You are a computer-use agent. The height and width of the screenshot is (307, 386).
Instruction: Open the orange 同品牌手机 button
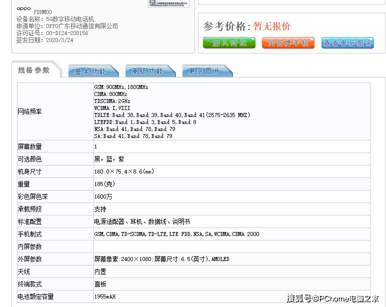pyautogui.click(x=288, y=43)
